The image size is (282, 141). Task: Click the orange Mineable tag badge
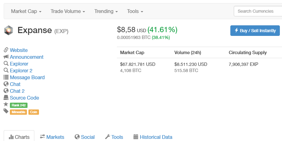click(19, 112)
